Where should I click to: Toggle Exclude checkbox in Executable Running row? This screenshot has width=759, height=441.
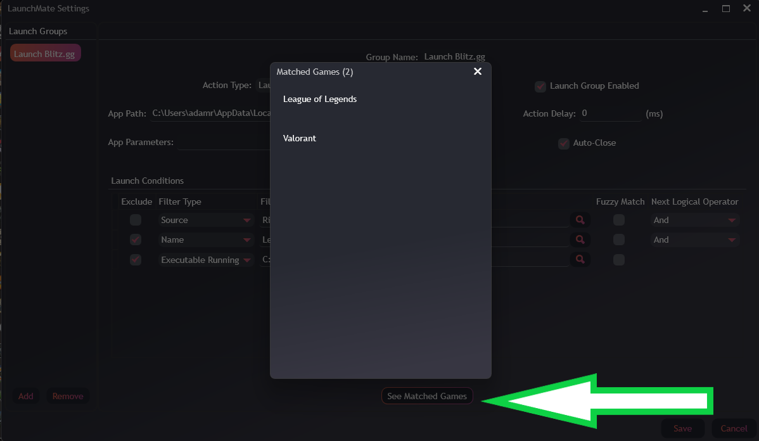[136, 260]
